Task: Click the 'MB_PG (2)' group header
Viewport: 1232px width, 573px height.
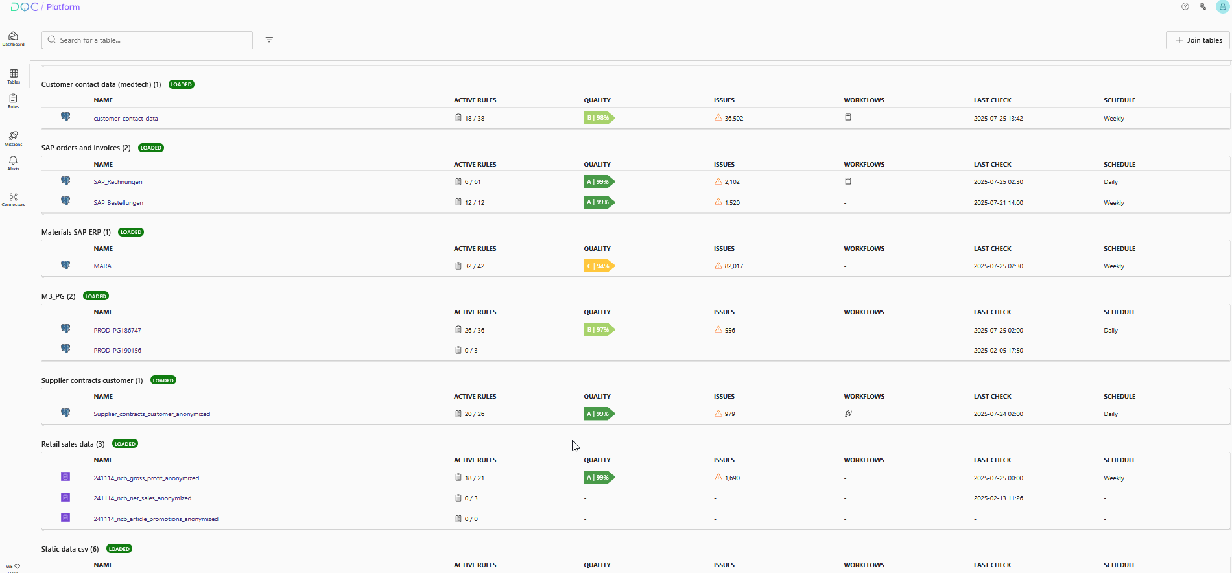Action: pos(58,296)
